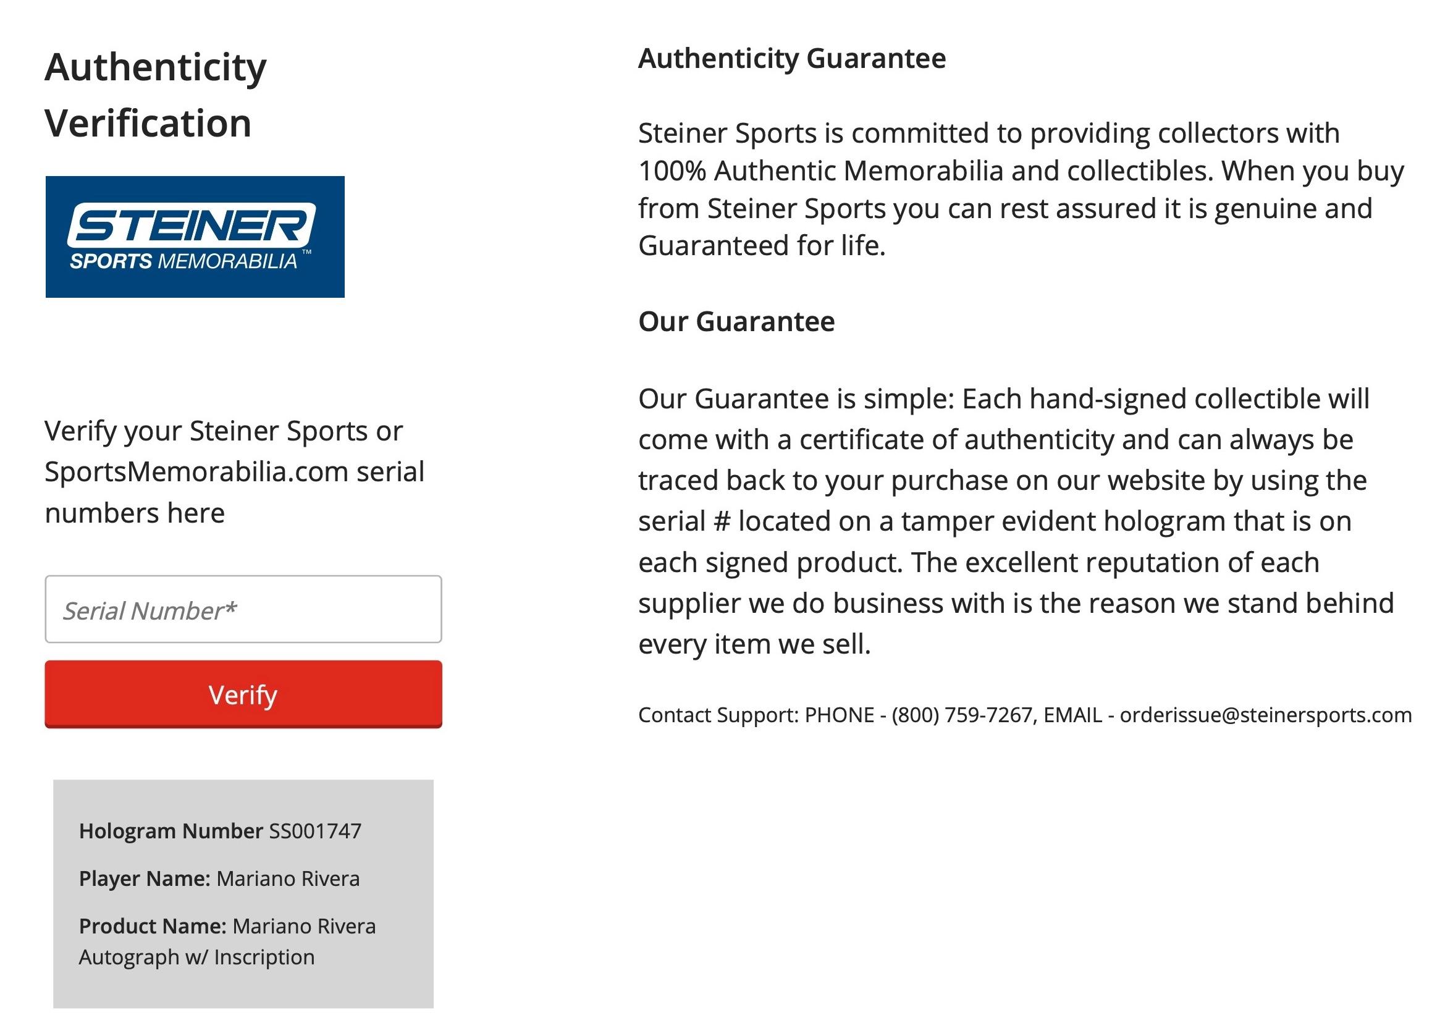1453x1028 pixels.
Task: Click the tamper evident hologram sentence
Action: coord(993,521)
